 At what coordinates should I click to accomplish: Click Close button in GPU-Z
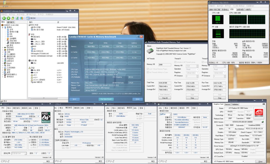(x=260, y=161)
